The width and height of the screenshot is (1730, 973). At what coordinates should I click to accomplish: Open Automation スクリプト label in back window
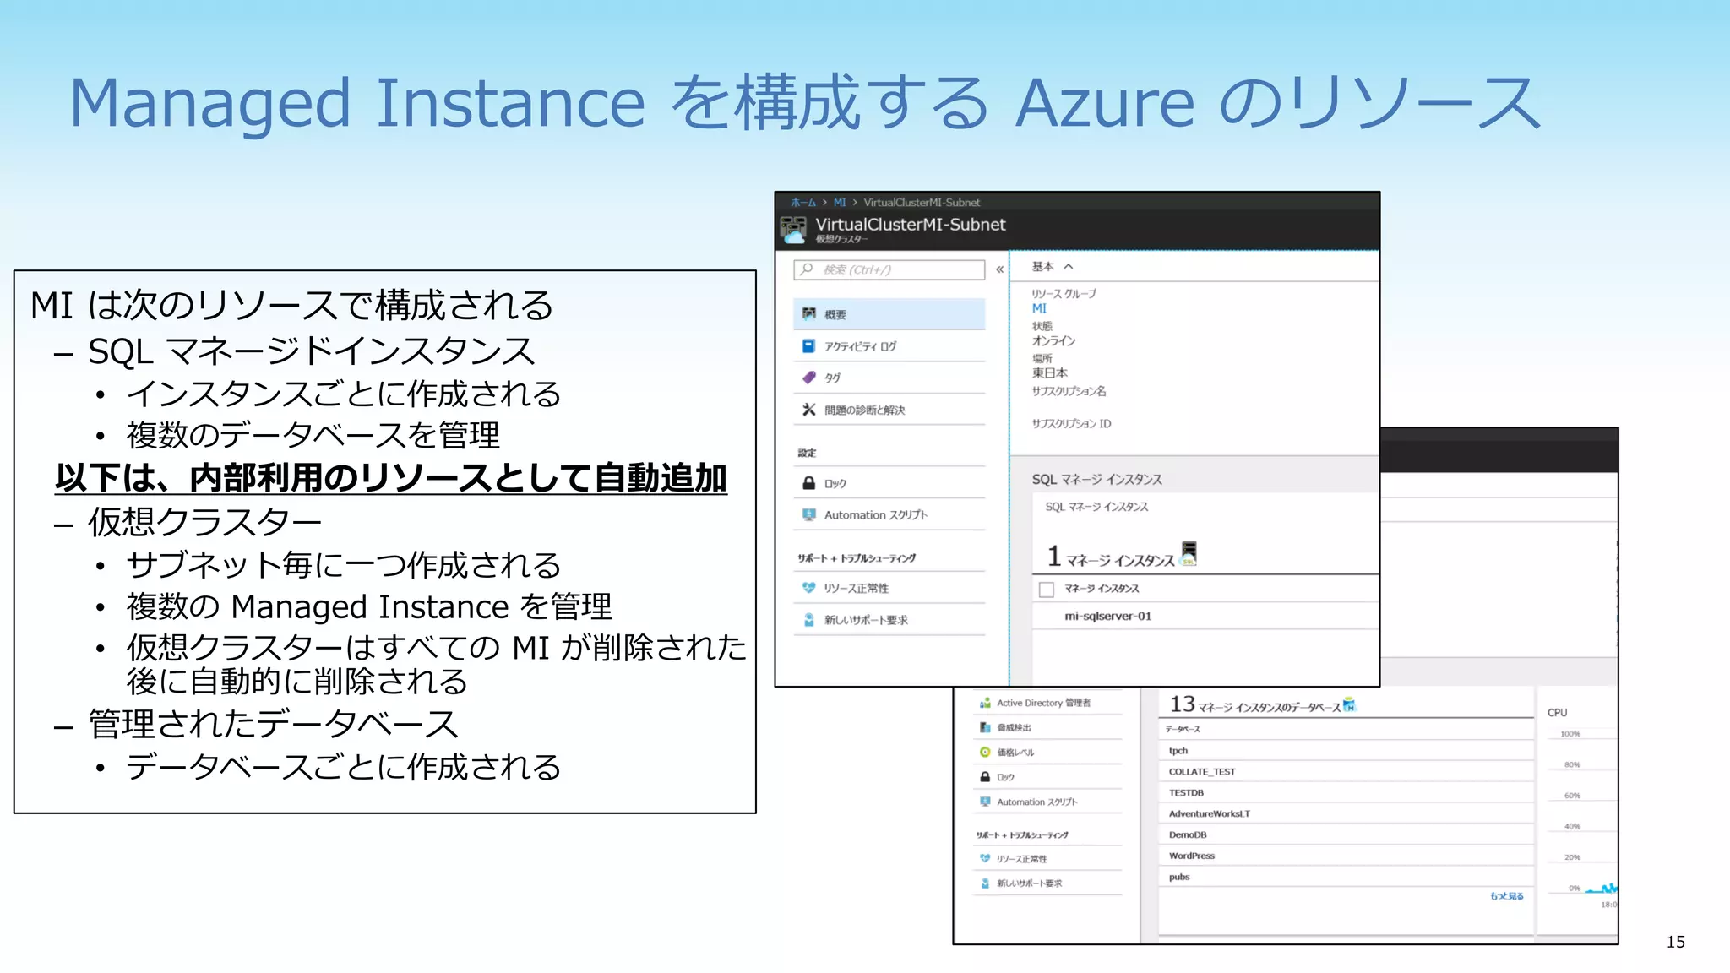(1036, 802)
